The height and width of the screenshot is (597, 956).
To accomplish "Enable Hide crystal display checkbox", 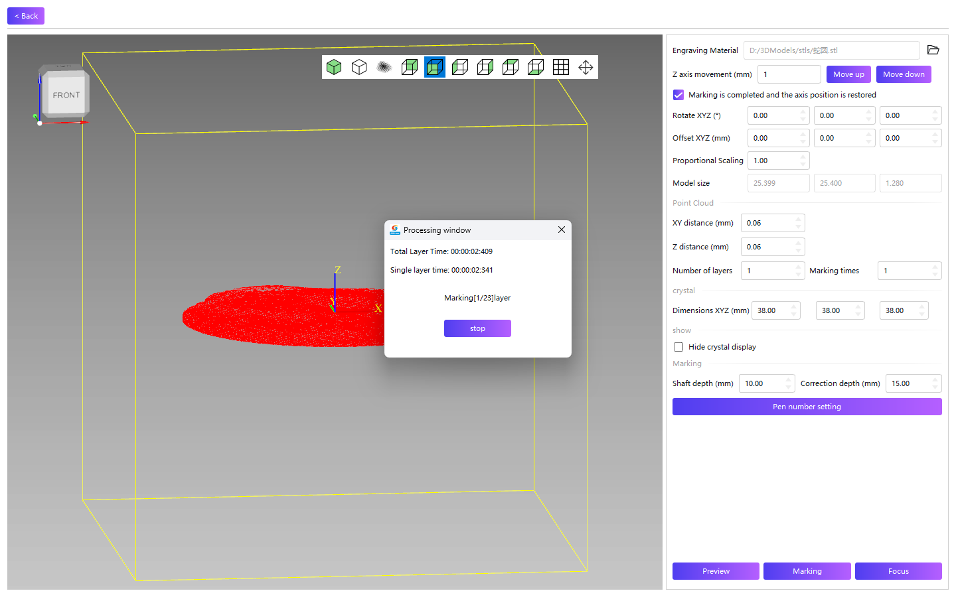I will (678, 347).
